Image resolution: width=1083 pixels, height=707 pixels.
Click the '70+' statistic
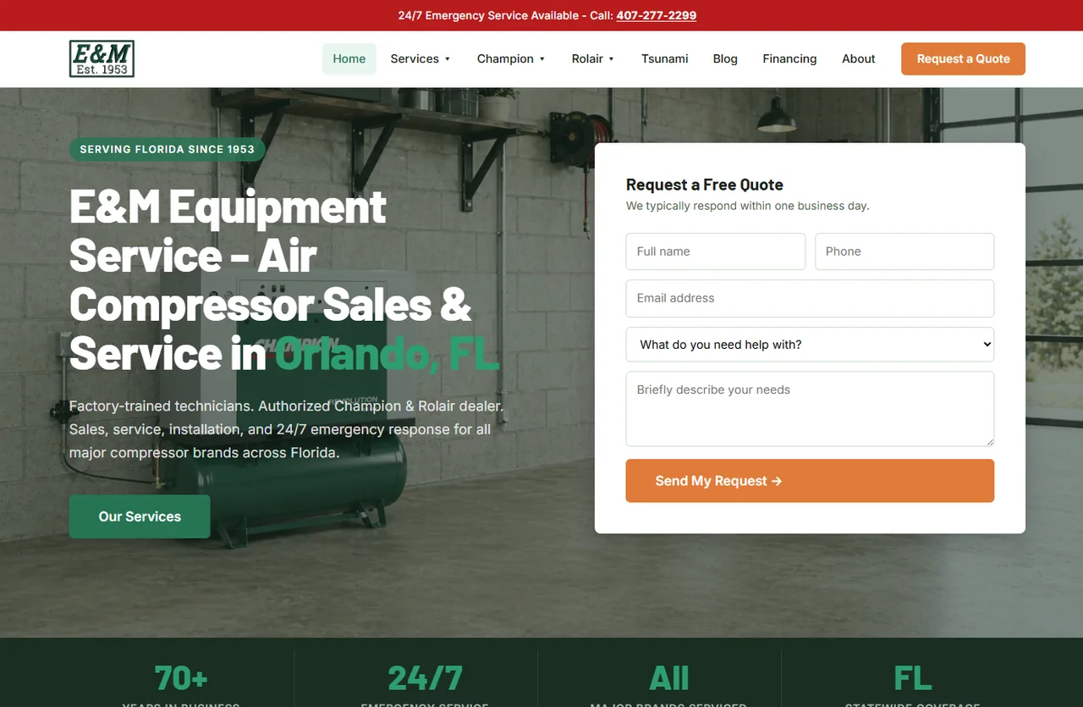pos(181,678)
